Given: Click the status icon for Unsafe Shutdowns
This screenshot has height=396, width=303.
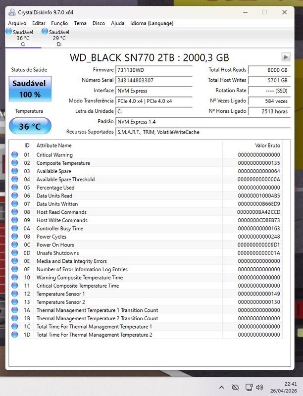Looking at the screenshot, I should (x=15, y=252).
